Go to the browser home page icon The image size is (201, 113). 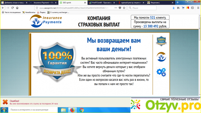coord(17,8)
